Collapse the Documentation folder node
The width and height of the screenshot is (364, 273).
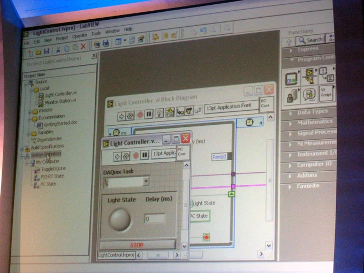(x=29, y=119)
